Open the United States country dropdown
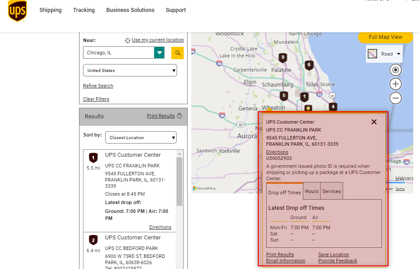This screenshot has height=269, width=419. [x=130, y=70]
